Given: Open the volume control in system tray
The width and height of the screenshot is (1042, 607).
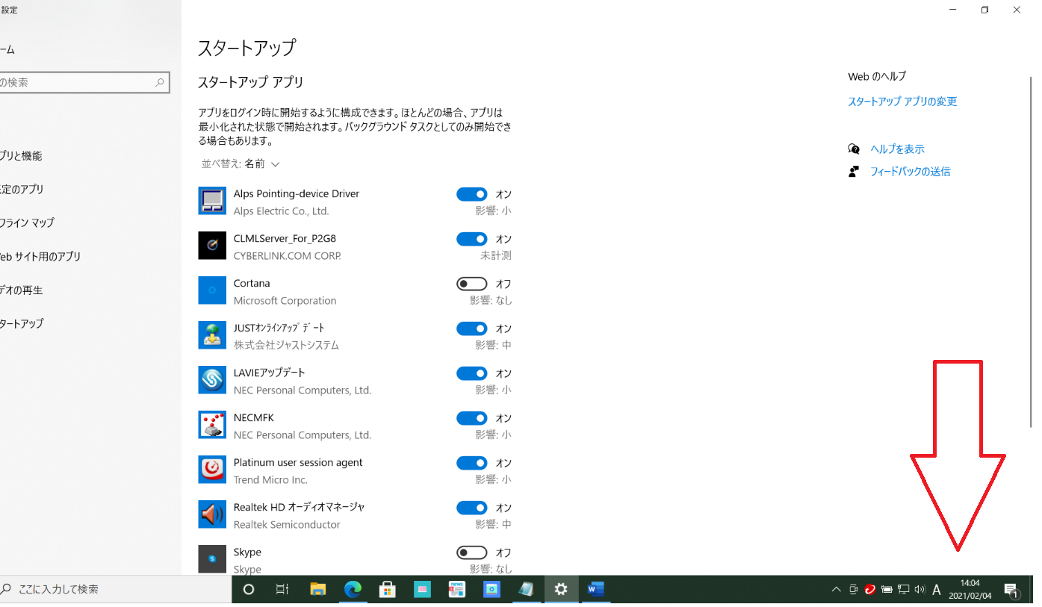Looking at the screenshot, I should (919, 590).
